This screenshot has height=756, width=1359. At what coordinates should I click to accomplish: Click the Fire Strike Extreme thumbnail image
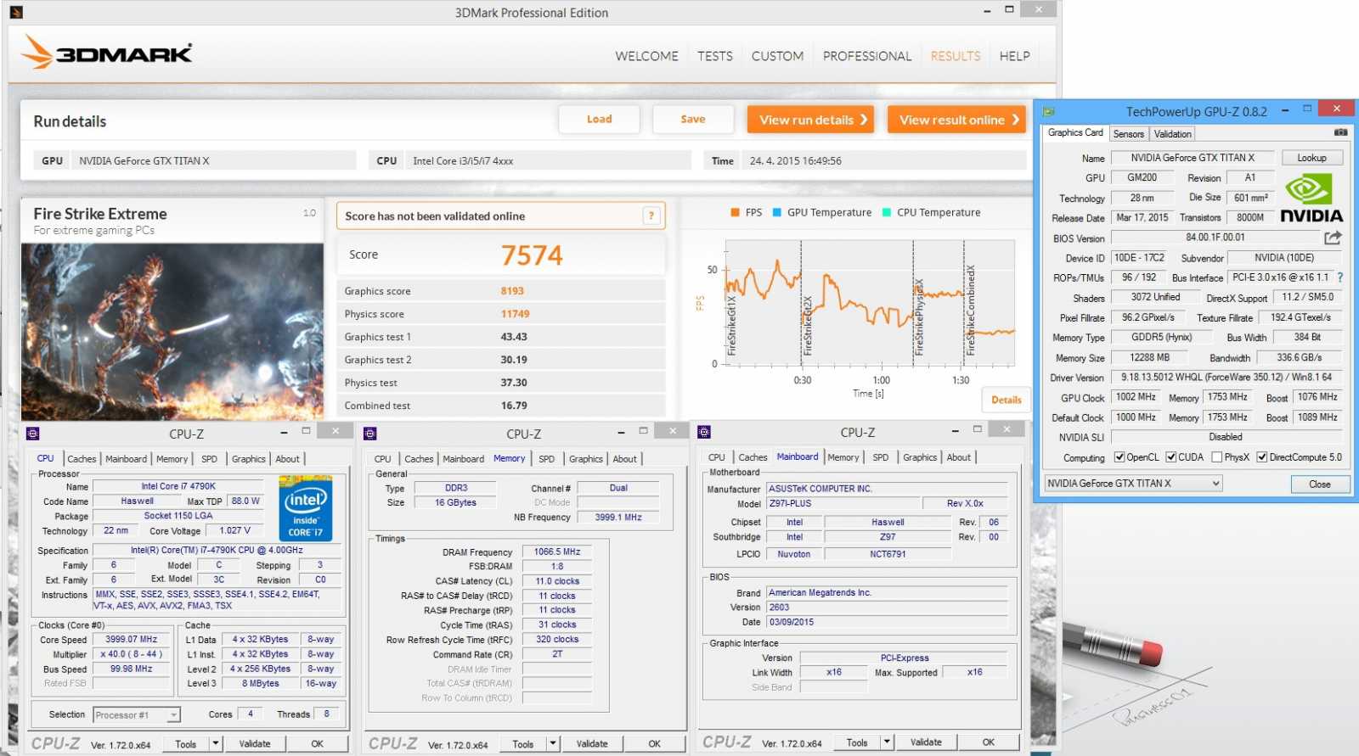coord(172,332)
